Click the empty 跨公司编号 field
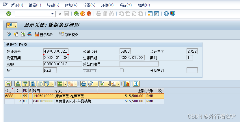Image resolution: width=240 pixels, height=122 pixels. 139,64
